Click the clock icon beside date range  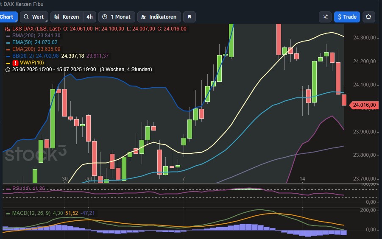[x=8, y=69]
